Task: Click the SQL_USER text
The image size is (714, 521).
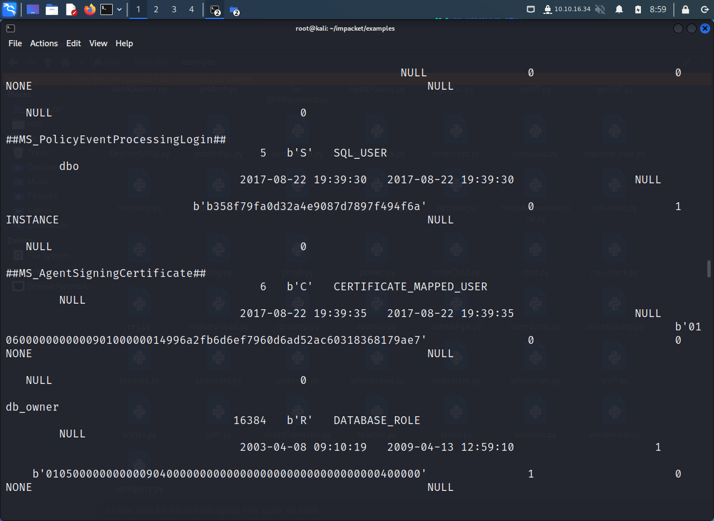Action: click(x=360, y=153)
